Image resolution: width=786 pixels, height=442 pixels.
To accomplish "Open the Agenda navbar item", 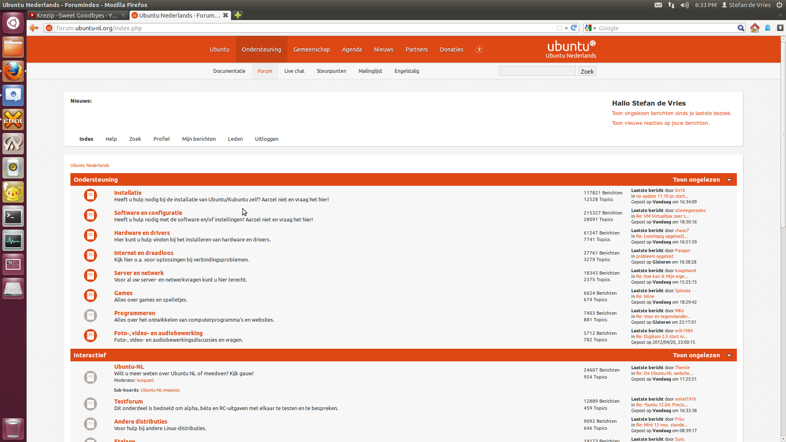I will [352, 50].
